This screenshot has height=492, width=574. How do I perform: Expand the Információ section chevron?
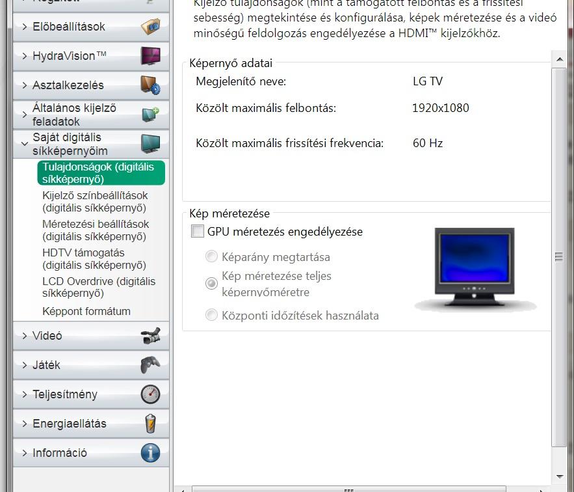[25, 453]
